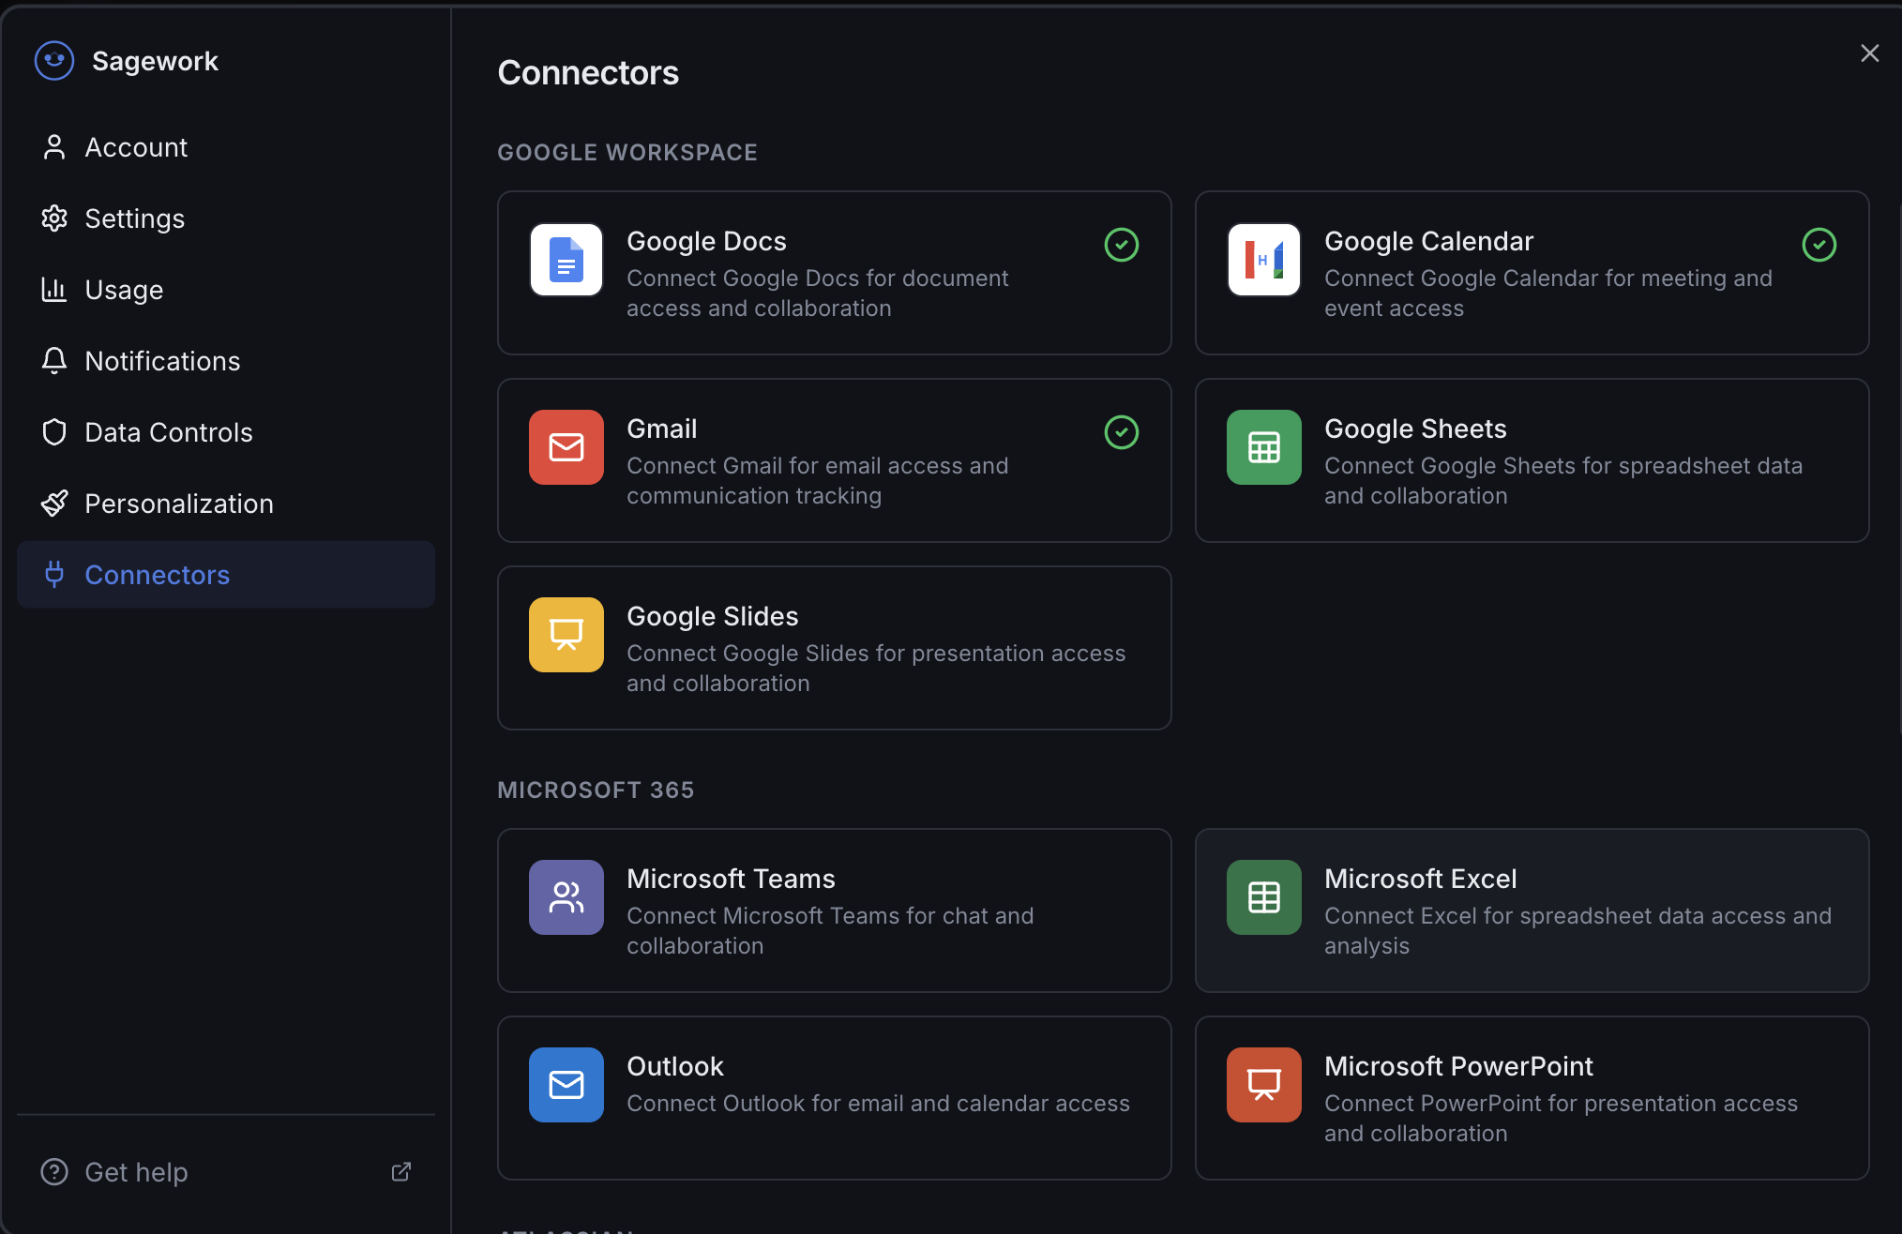This screenshot has height=1234, width=1902.
Task: Click the Google Docs connector icon
Action: click(x=566, y=260)
